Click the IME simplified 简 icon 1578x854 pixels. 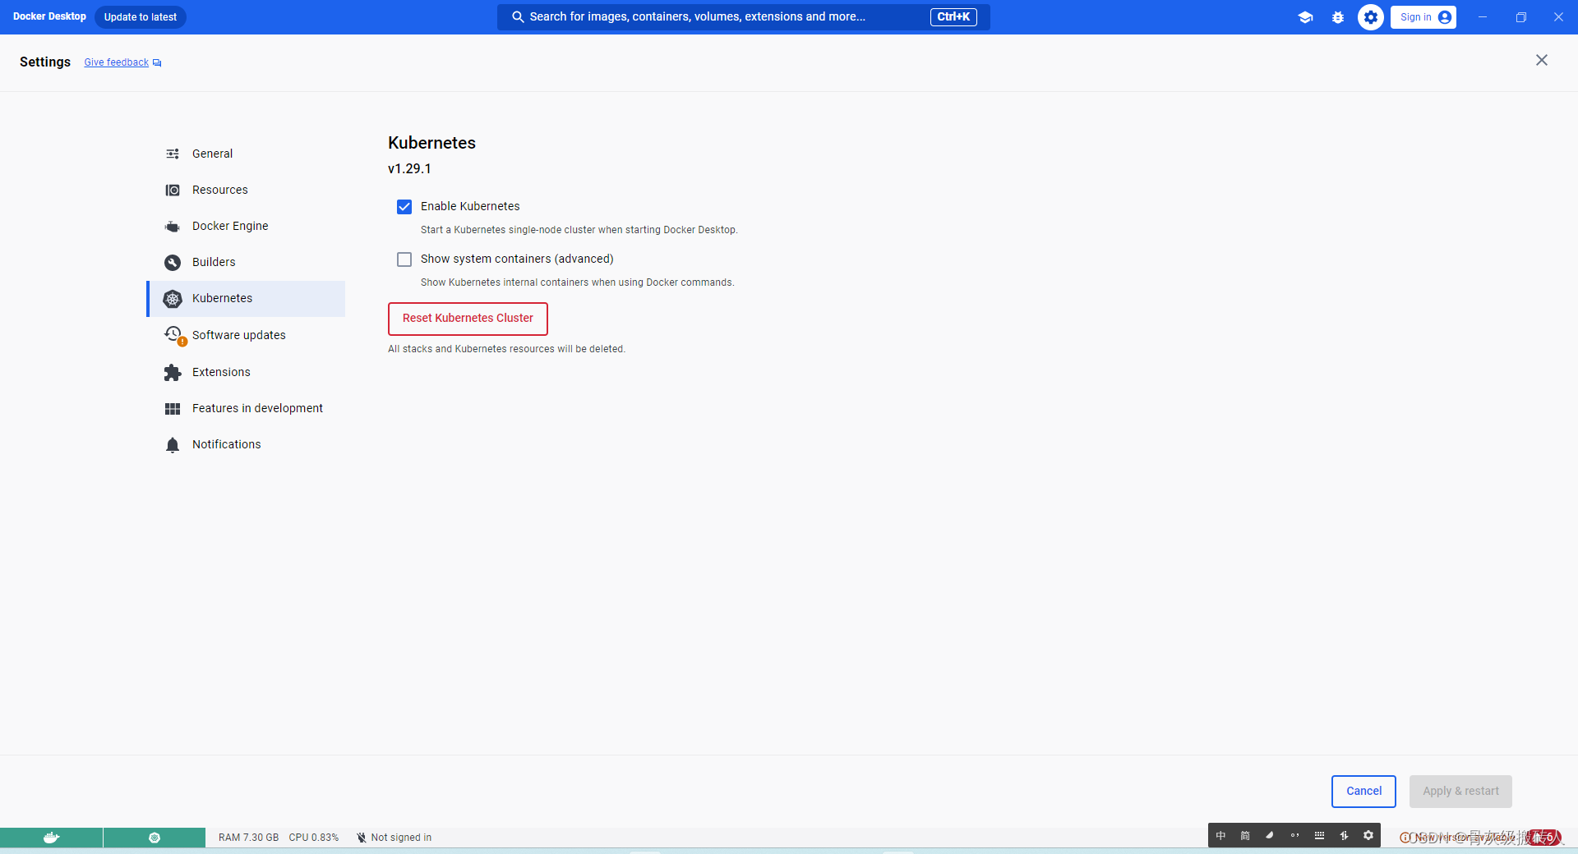pyautogui.click(x=1245, y=835)
